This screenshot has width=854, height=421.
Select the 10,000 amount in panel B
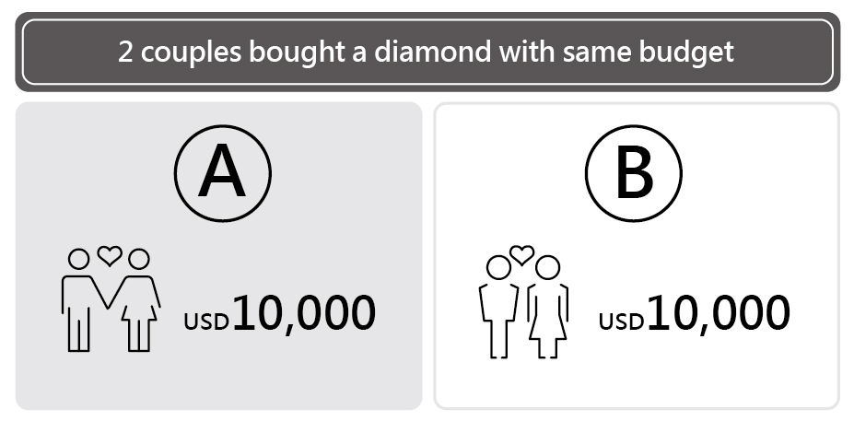point(719,313)
